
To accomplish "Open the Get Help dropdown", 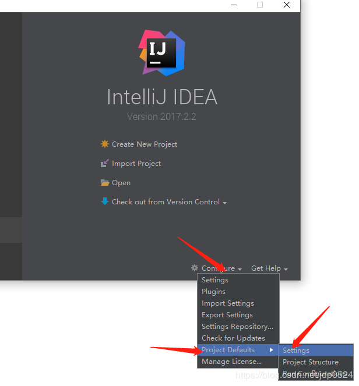I will [269, 268].
